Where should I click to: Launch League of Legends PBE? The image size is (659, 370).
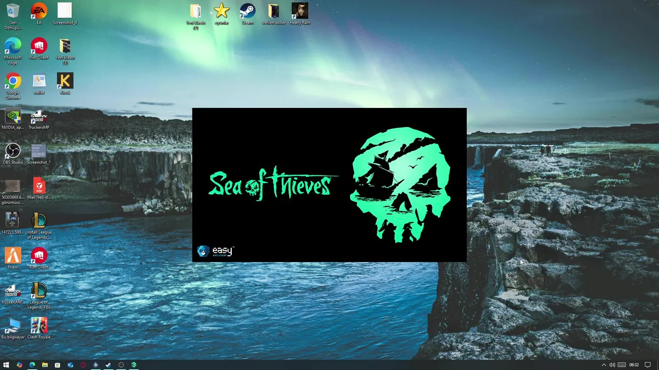(x=39, y=296)
